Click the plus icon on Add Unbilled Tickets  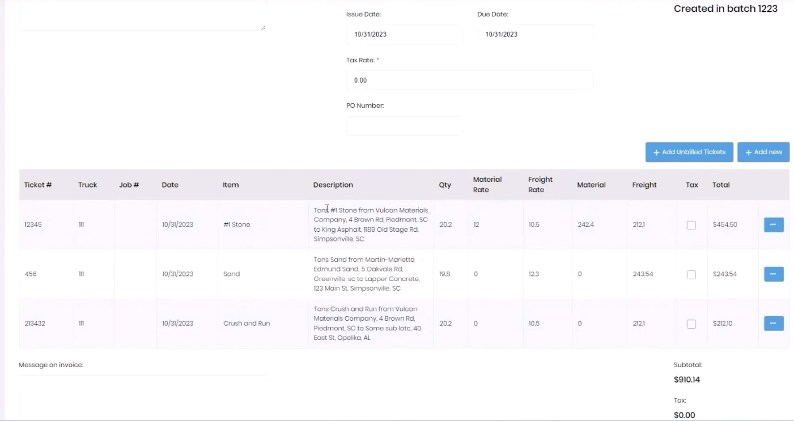click(656, 152)
